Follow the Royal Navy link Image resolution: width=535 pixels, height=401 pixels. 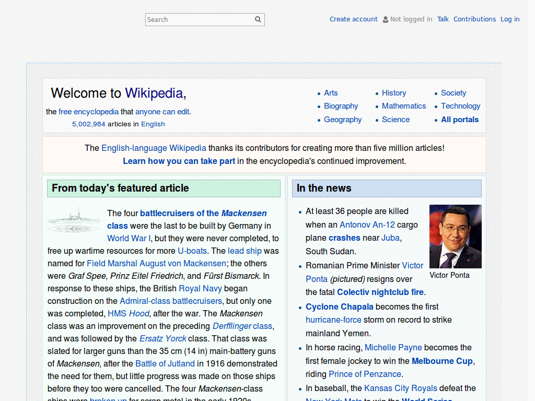click(200, 288)
